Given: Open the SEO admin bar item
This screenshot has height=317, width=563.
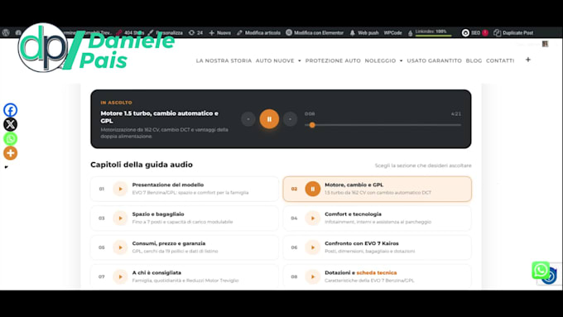Looking at the screenshot, I should 474,32.
